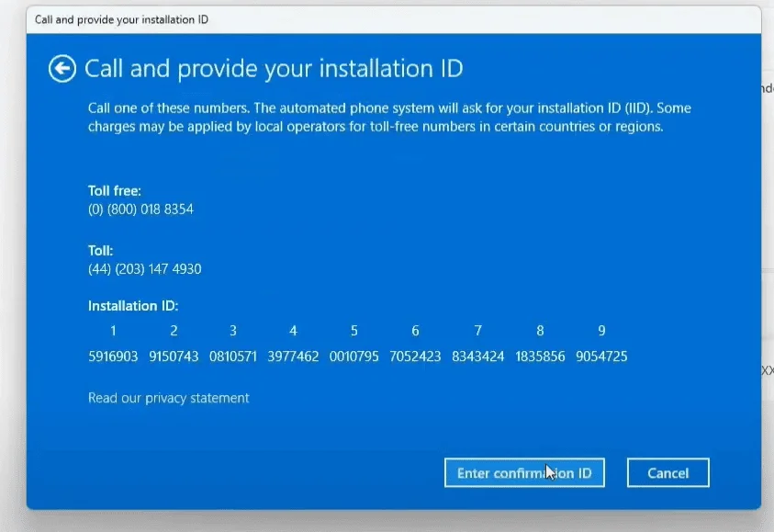The image size is (774, 532).
Task: Click installation ID block 7052423
Action: click(415, 357)
